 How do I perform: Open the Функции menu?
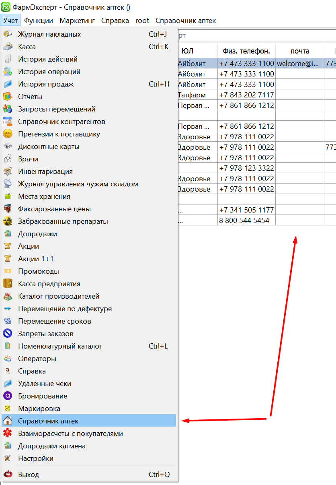click(x=38, y=21)
